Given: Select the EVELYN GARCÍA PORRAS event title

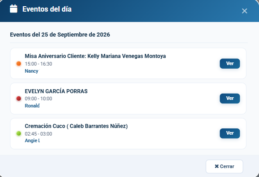Looking at the screenshot, I should [56, 91].
